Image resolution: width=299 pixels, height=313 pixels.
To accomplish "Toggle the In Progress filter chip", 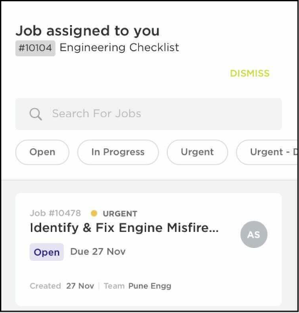I will (118, 152).
